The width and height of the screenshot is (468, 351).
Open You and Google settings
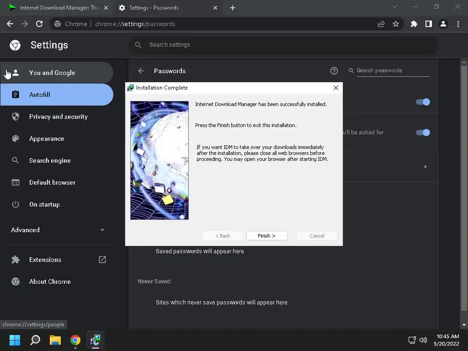pyautogui.click(x=57, y=73)
